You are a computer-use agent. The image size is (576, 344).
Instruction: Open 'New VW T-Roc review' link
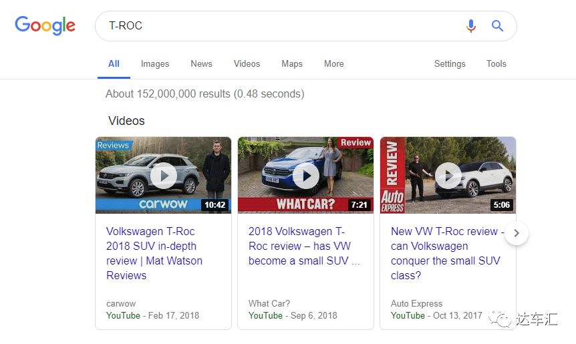447,253
